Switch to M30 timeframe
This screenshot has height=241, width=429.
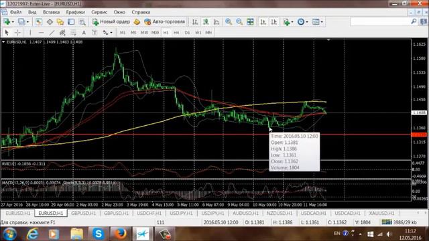[x=155, y=33]
